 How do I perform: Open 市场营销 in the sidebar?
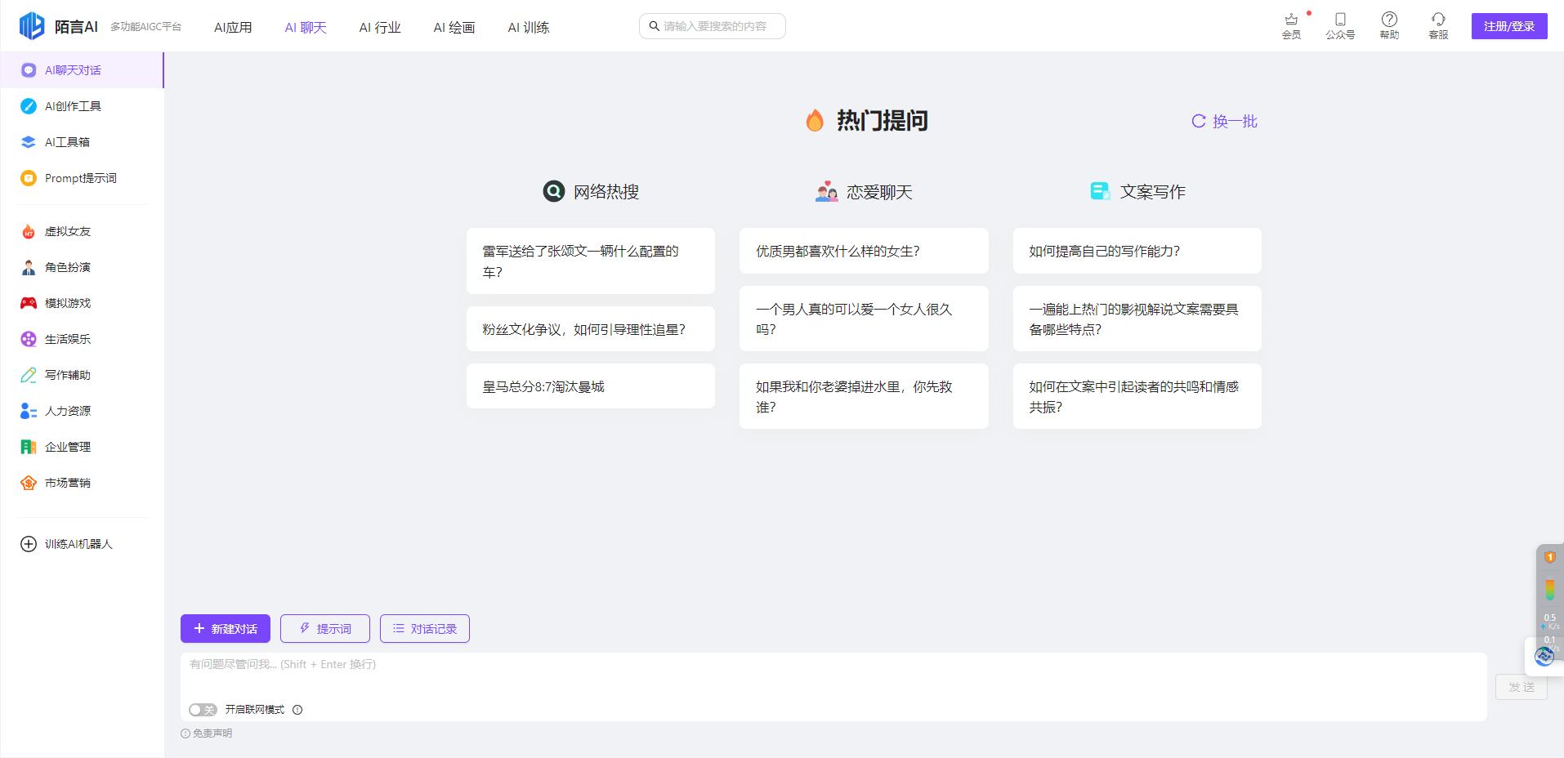pyautogui.click(x=69, y=483)
